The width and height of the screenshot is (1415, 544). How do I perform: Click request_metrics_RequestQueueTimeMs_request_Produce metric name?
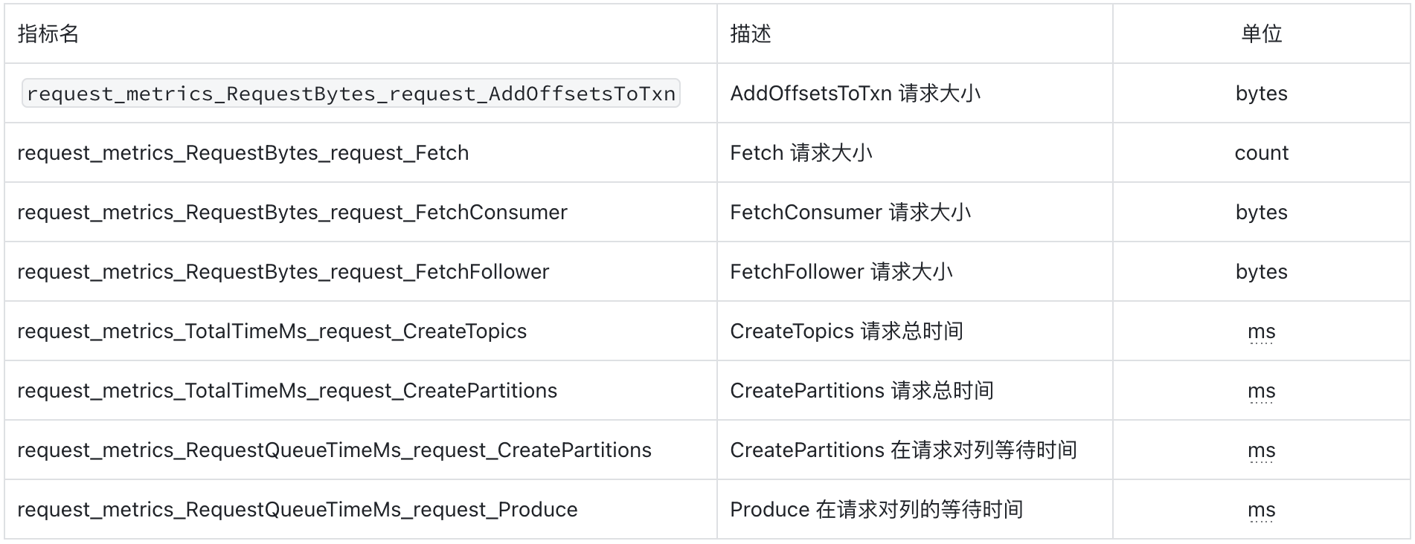point(298,510)
